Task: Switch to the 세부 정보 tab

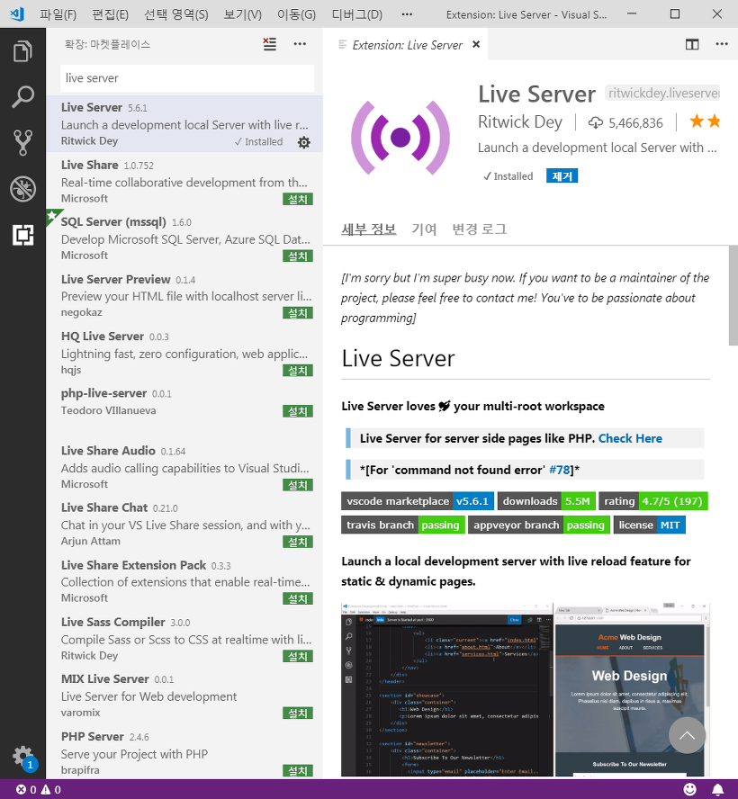Action: point(368,229)
